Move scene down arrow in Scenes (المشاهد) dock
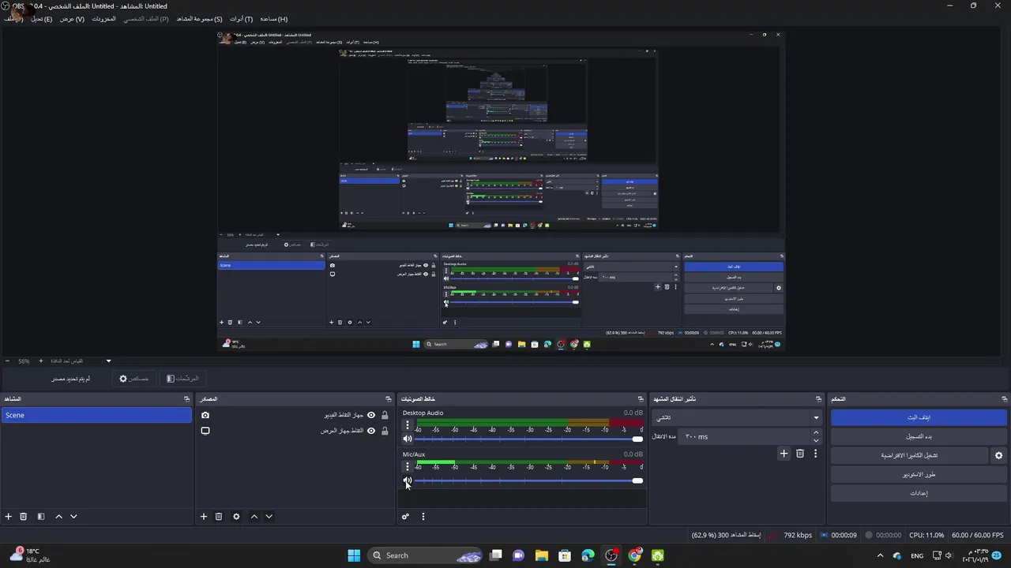Screen dimensions: 1011x568 [73, 517]
